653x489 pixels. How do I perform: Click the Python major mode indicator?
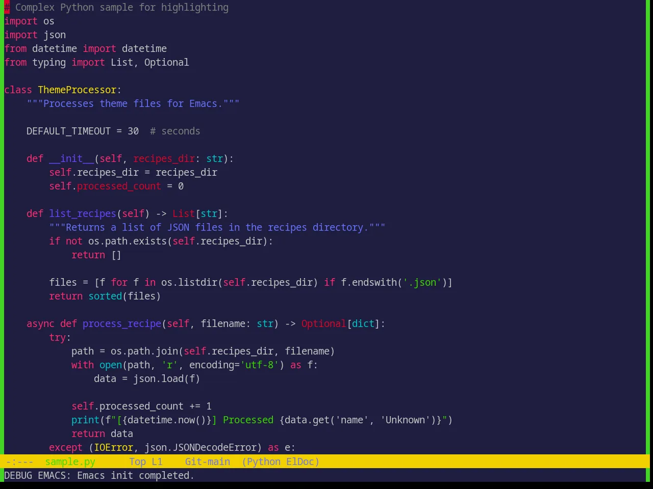264,461
